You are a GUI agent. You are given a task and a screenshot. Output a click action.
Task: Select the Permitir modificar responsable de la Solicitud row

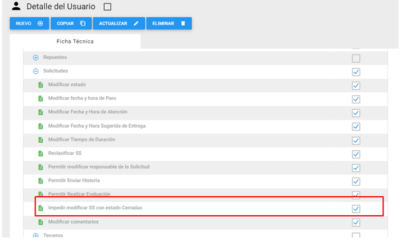coord(206,167)
